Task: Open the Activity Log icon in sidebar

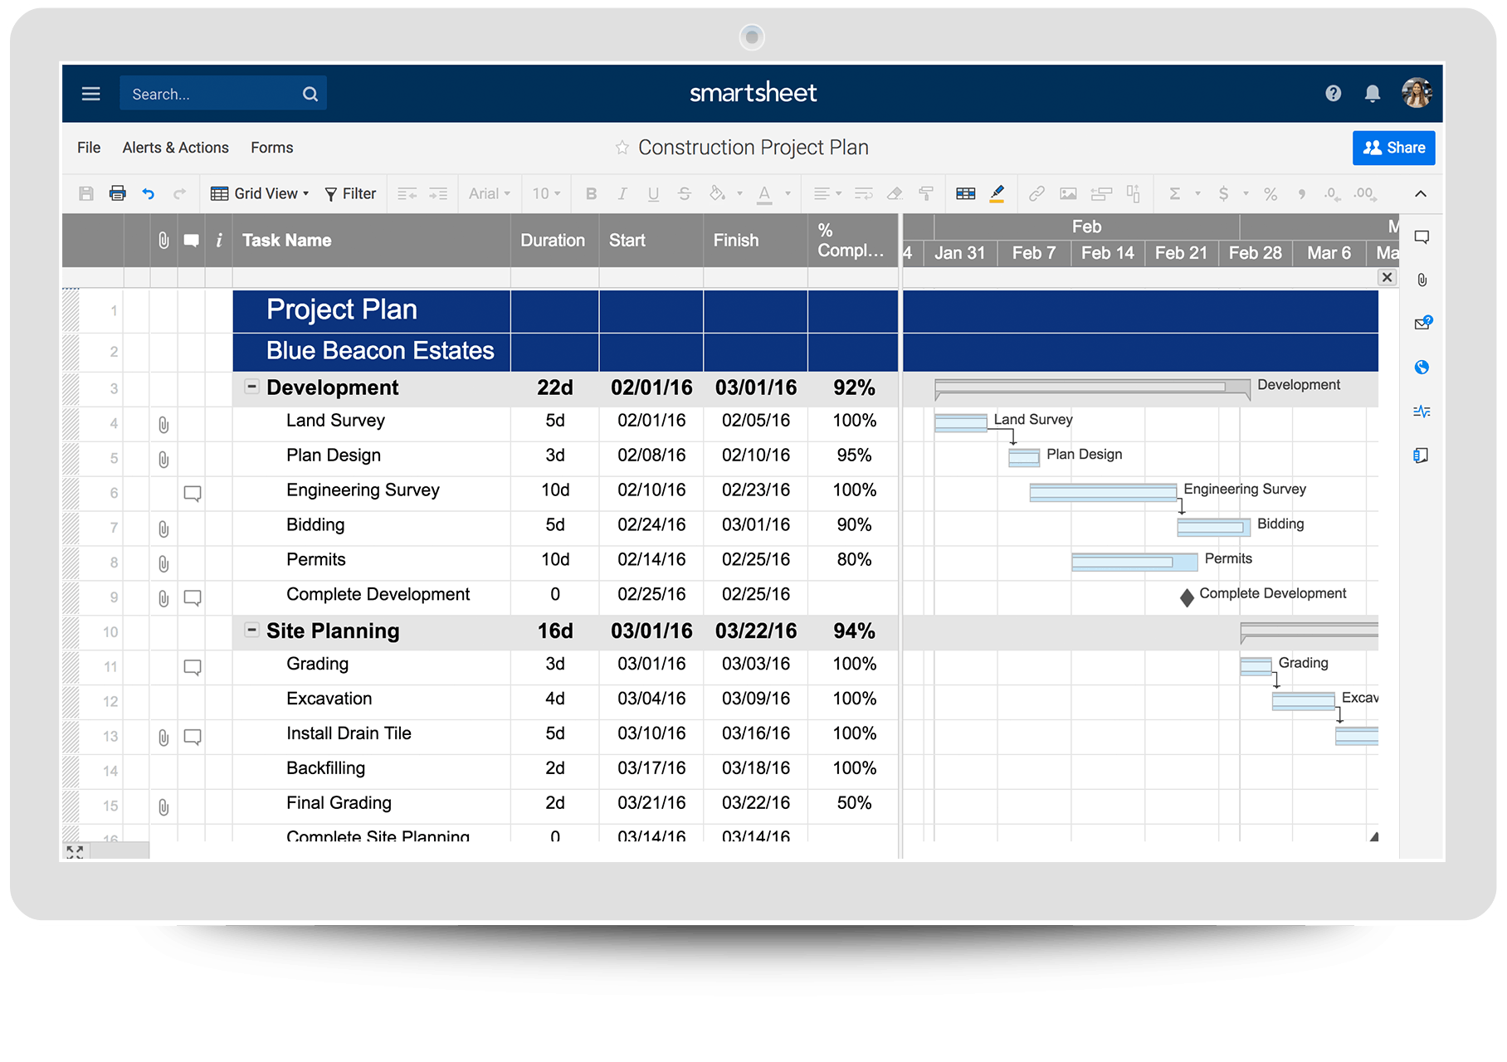Action: (1422, 412)
